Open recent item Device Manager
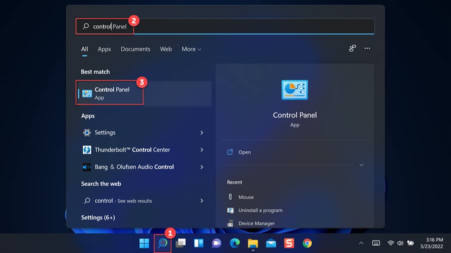 tap(256, 223)
